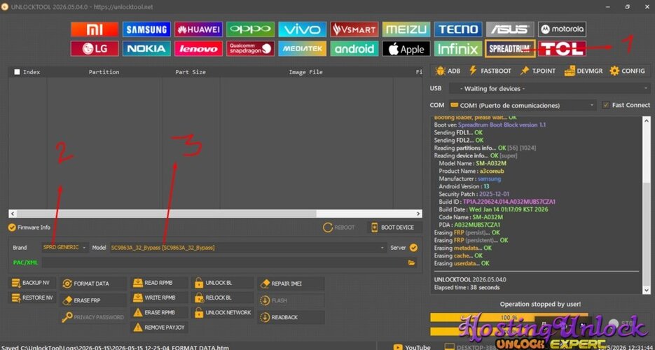Click the partition table horizontal scrollbar
This screenshot has width=655, height=350.
[215, 213]
